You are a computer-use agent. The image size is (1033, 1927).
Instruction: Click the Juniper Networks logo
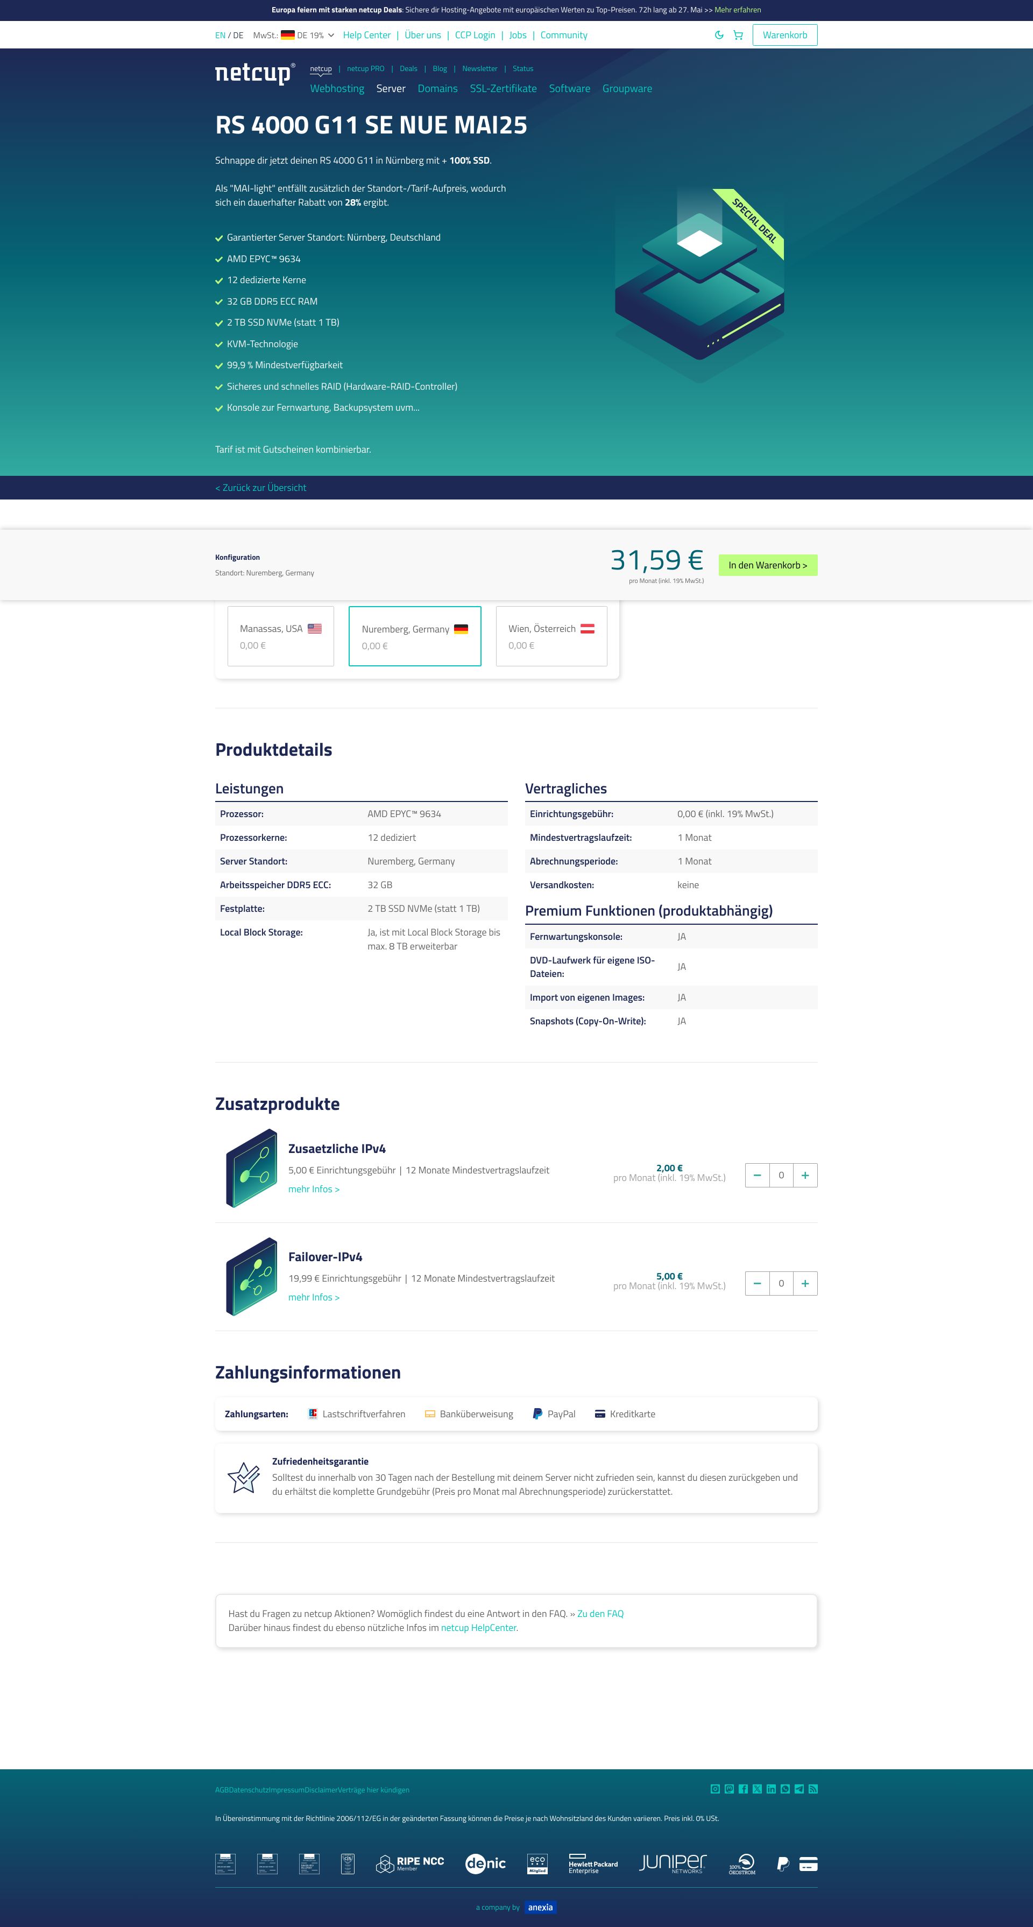tap(673, 1863)
